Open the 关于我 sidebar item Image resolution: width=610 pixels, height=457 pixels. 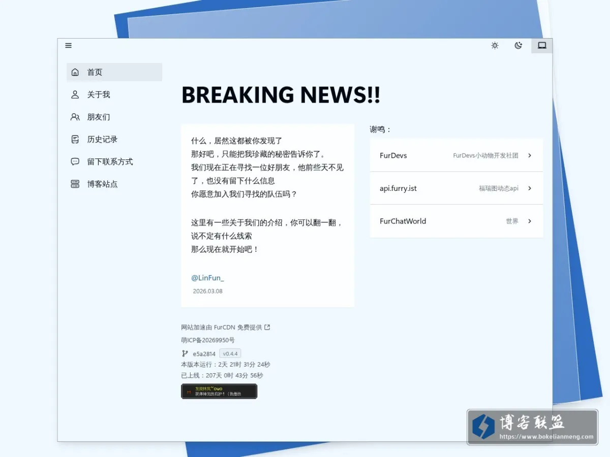pyautogui.click(x=114, y=94)
